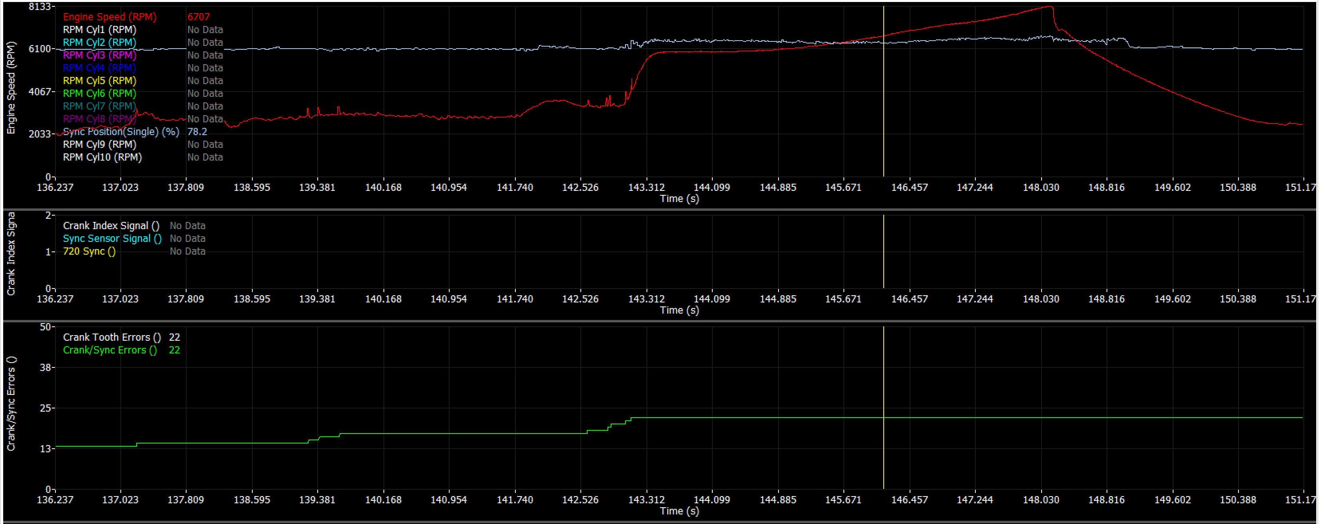The width and height of the screenshot is (1319, 524).
Task: Click the Engine Speed value 6707
Action: point(198,17)
